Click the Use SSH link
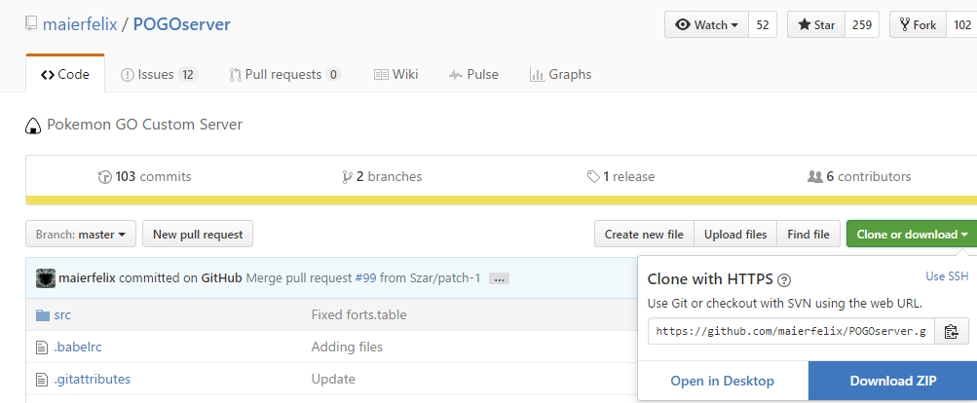The height and width of the screenshot is (403, 977). [x=947, y=276]
